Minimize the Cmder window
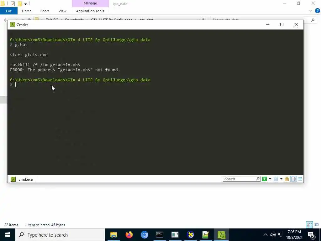The height and width of the screenshot is (241, 321). coord(268,24)
